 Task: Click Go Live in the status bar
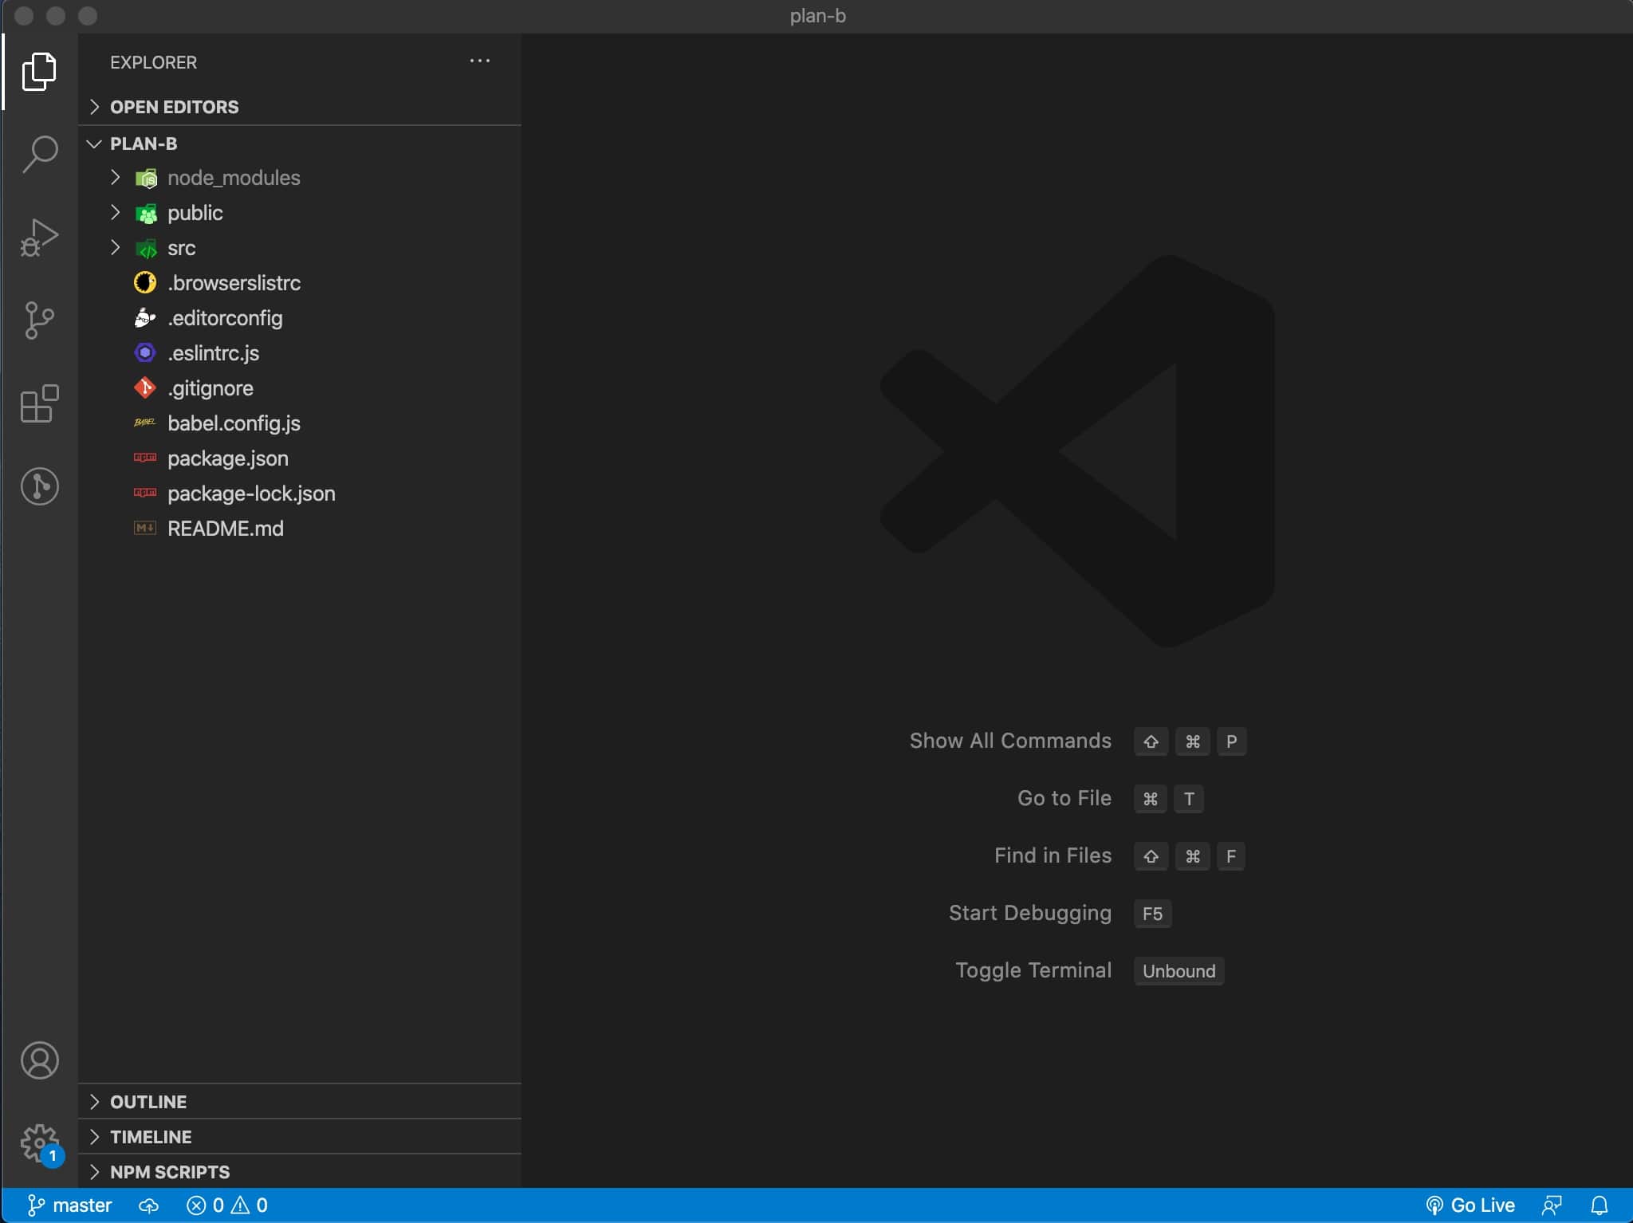1470,1205
